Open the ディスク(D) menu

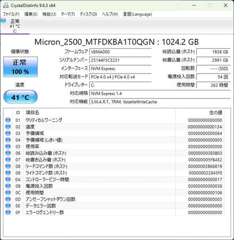(x=88, y=14)
